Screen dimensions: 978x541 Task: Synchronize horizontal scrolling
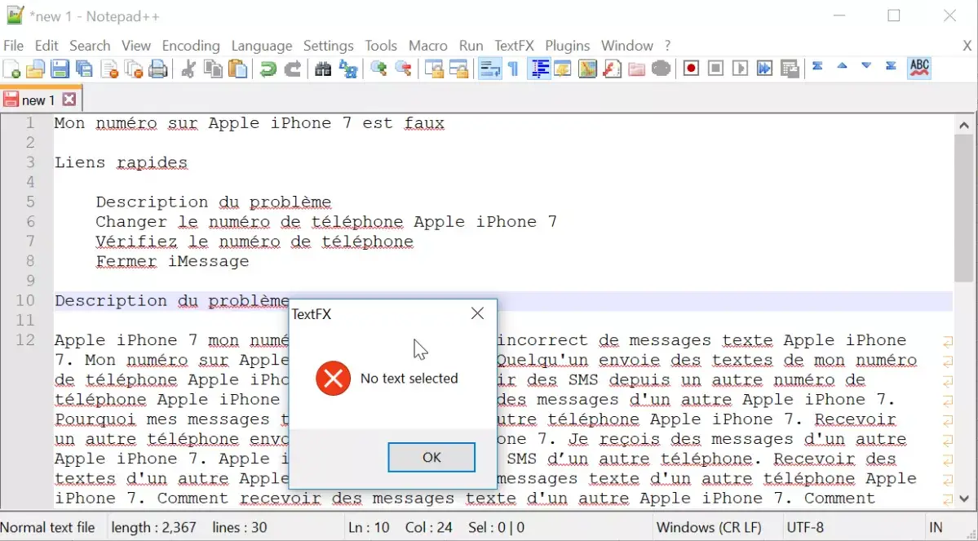[x=458, y=69]
